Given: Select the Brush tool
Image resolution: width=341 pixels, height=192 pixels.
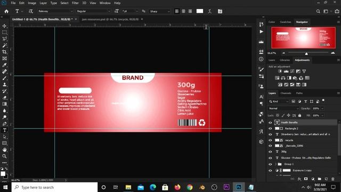Looking at the screenshot, I should click(4, 78).
